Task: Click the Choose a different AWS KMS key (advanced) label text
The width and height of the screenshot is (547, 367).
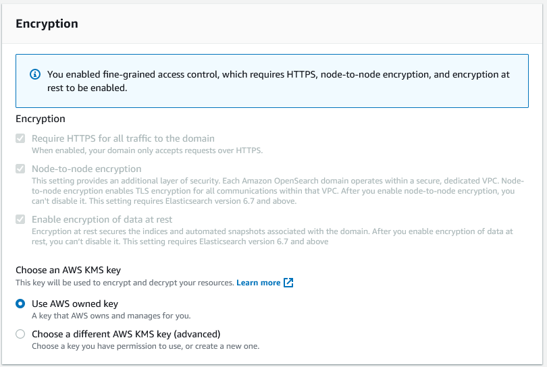Action: click(126, 334)
